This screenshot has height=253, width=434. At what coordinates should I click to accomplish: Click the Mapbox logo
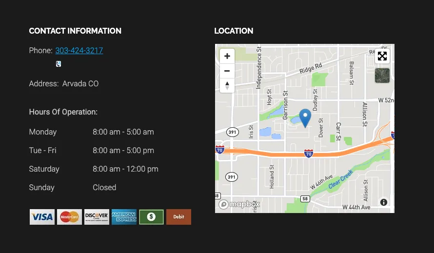click(x=239, y=204)
